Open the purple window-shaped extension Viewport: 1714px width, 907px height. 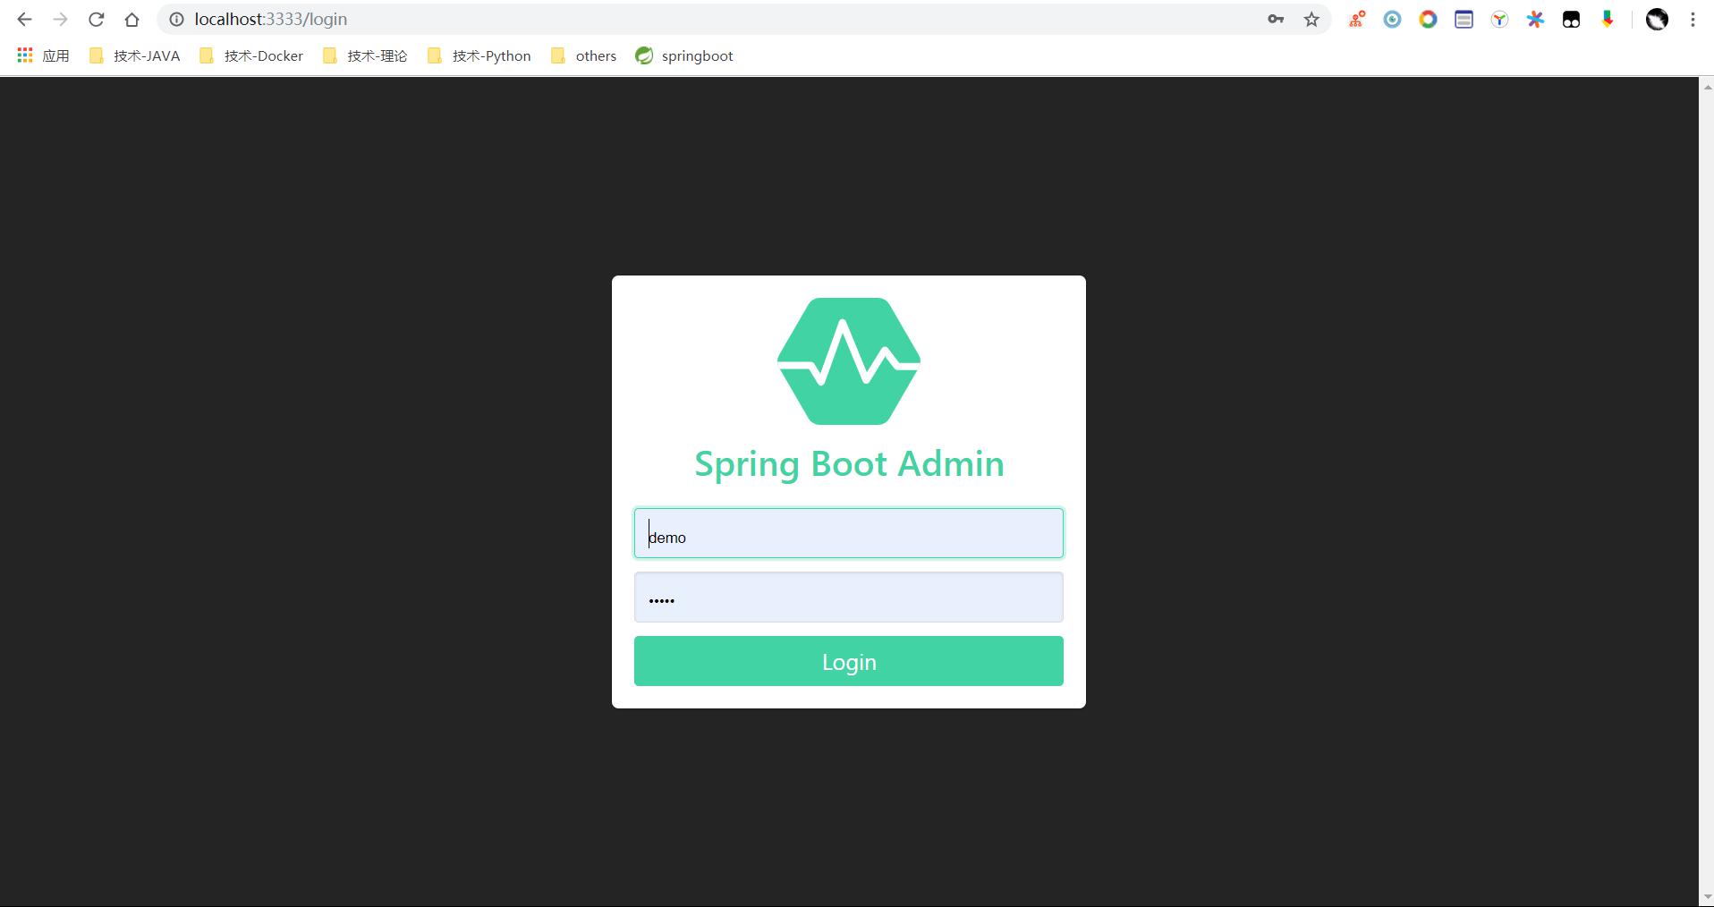click(1464, 20)
